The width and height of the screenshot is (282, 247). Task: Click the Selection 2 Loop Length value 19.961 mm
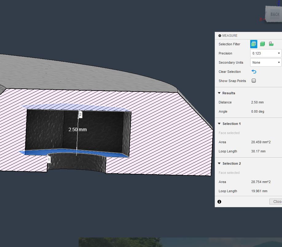point(259,191)
